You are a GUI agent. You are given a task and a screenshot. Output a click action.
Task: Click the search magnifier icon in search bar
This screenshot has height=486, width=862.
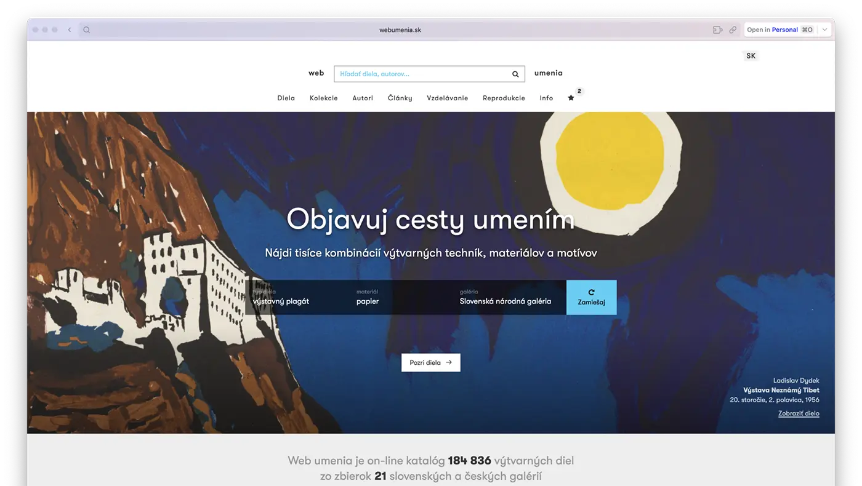[515, 73]
